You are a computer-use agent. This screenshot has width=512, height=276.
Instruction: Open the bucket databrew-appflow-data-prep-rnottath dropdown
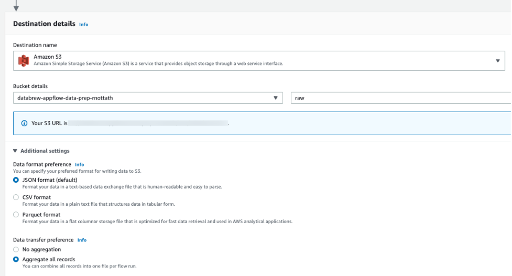[x=148, y=98]
